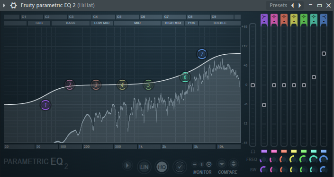
Task: Click the blue band 7 BW knob
Action: [x=324, y=169]
